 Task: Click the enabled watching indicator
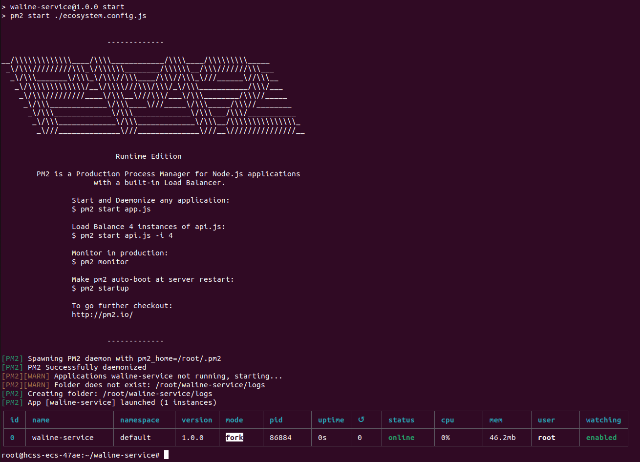[x=601, y=437]
